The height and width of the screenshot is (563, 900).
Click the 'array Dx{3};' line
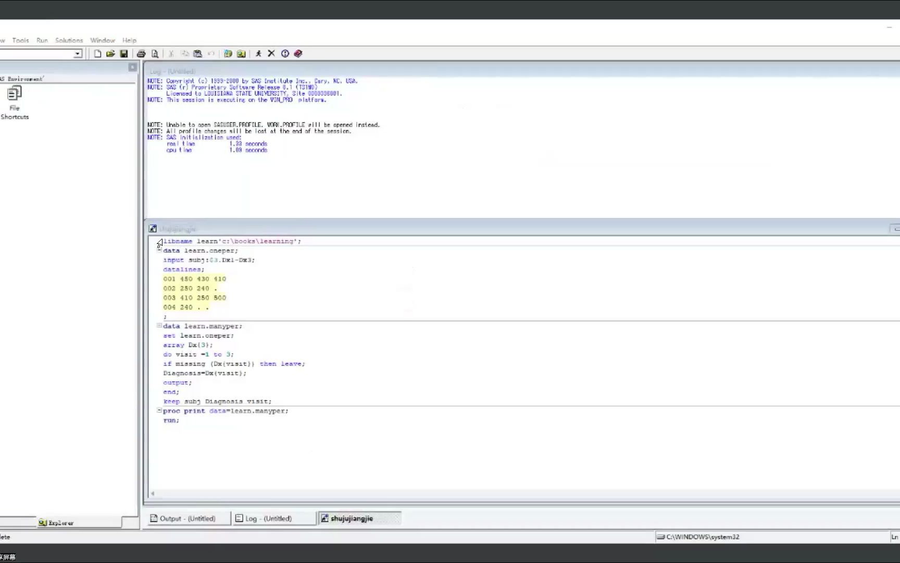(x=188, y=345)
